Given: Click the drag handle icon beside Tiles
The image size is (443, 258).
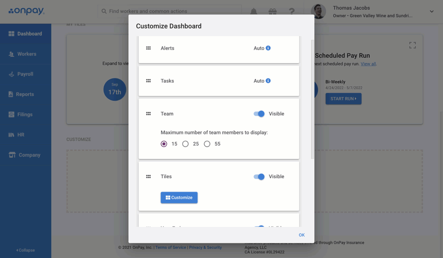Looking at the screenshot, I should click(148, 177).
